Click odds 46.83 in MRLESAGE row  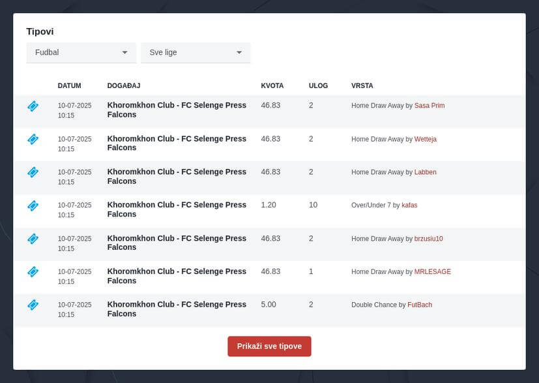click(270, 271)
